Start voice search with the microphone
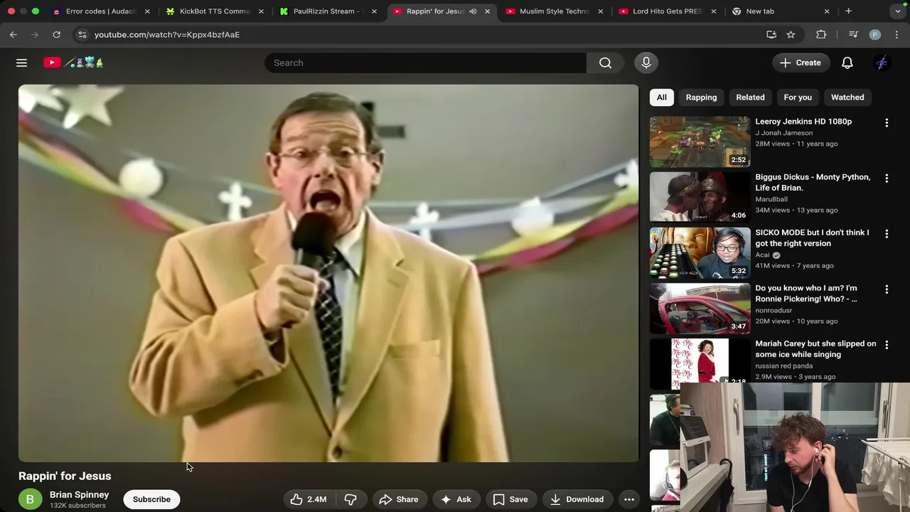The height and width of the screenshot is (512, 910). [646, 63]
